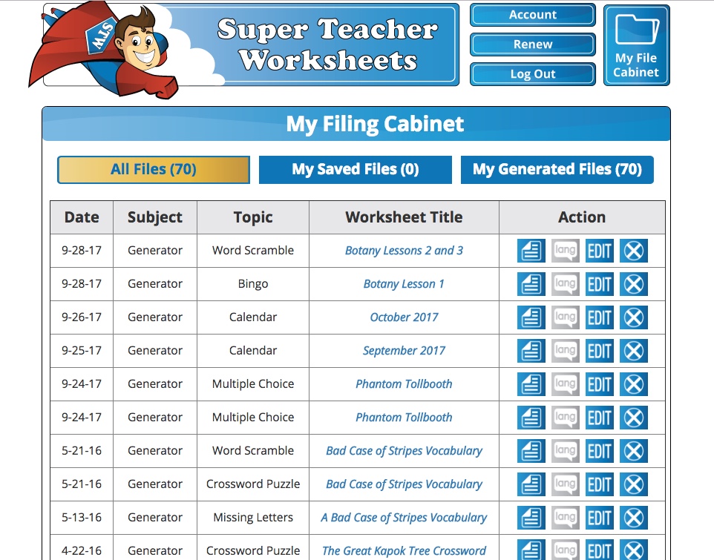Screen dimensions: 714x560
Task: Edit the September 2017 calendar
Action: tap(599, 351)
